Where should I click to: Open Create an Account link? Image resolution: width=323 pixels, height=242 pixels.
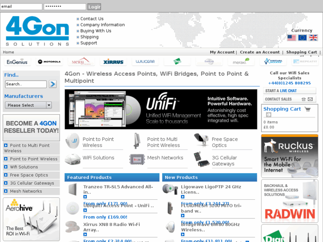[260, 52]
